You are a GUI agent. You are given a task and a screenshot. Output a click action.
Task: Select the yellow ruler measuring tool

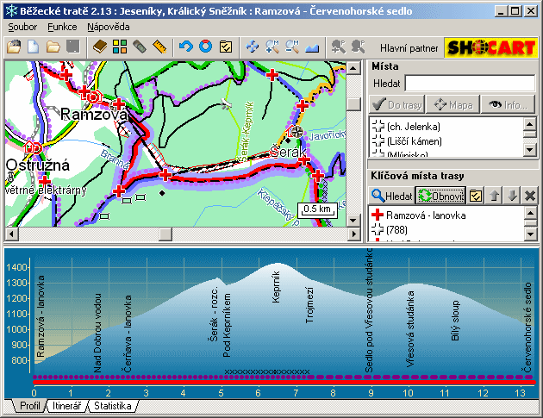159,47
